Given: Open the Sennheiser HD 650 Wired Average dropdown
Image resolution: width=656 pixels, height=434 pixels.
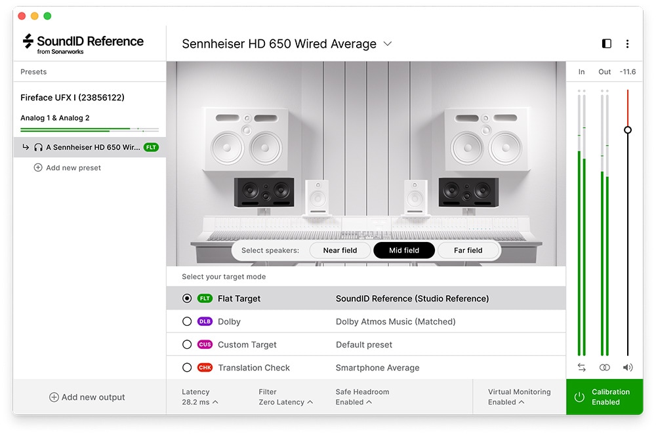Looking at the screenshot, I should pyautogui.click(x=287, y=44).
